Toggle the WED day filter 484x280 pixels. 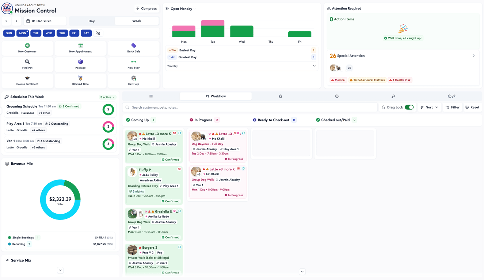point(49,33)
